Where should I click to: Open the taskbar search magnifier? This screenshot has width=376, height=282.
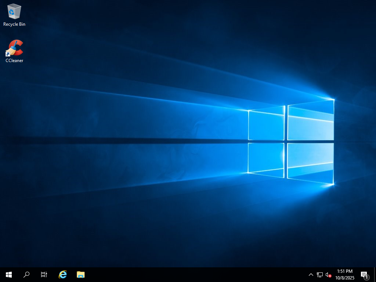coord(26,275)
